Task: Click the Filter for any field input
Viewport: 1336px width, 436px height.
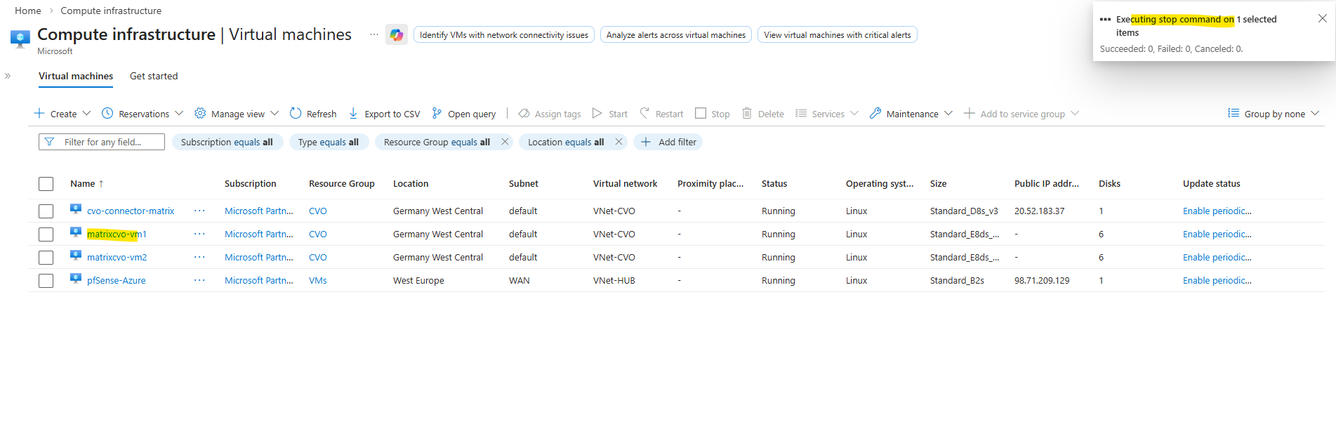Action: [102, 142]
